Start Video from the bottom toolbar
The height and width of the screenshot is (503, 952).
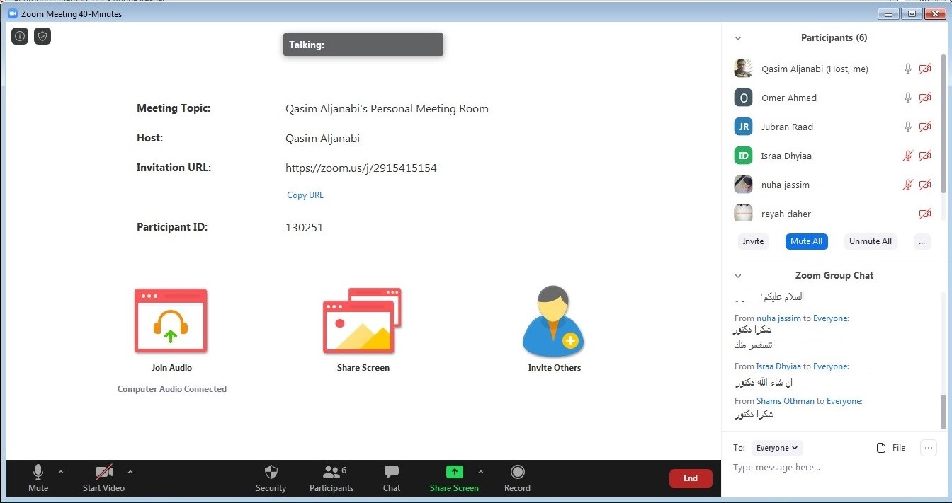pos(103,478)
